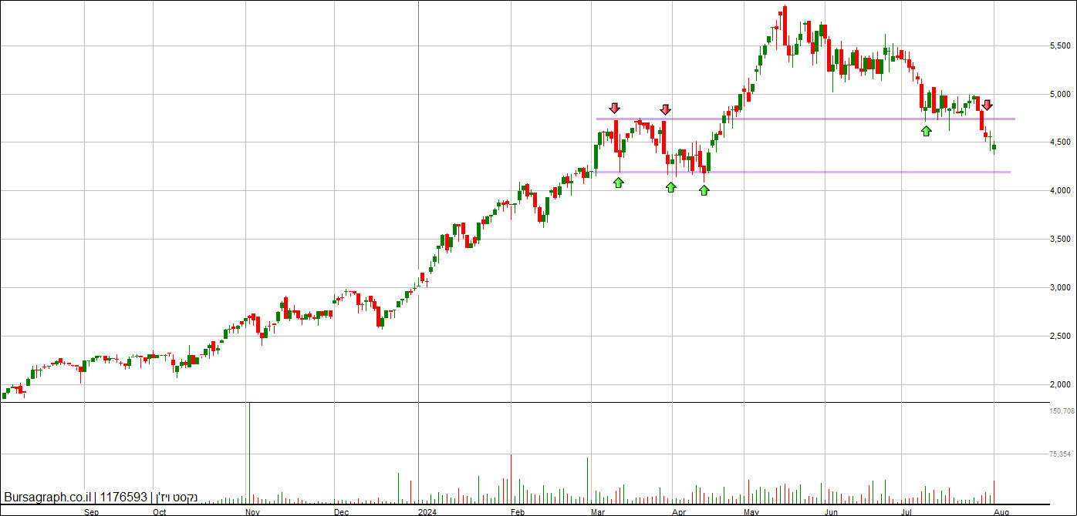Screen dimensions: 1077x516
Task: Click the red down arrow in early March
Action: pyautogui.click(x=615, y=109)
